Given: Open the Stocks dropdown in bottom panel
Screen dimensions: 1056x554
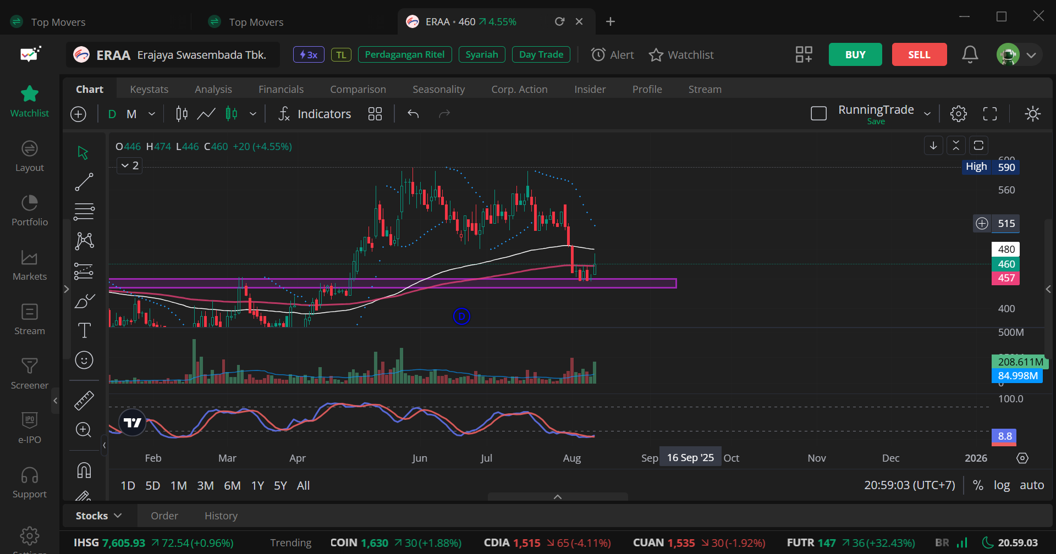Looking at the screenshot, I should [98, 516].
